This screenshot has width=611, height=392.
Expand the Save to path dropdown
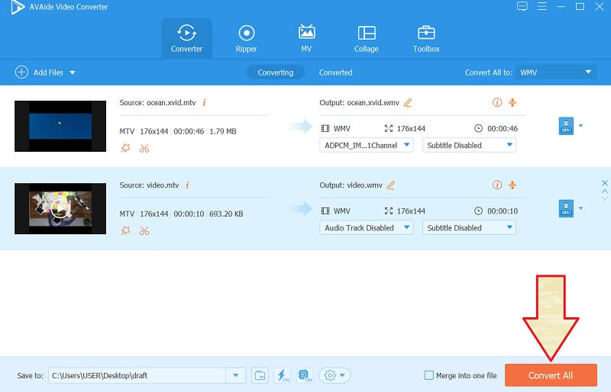tap(236, 376)
